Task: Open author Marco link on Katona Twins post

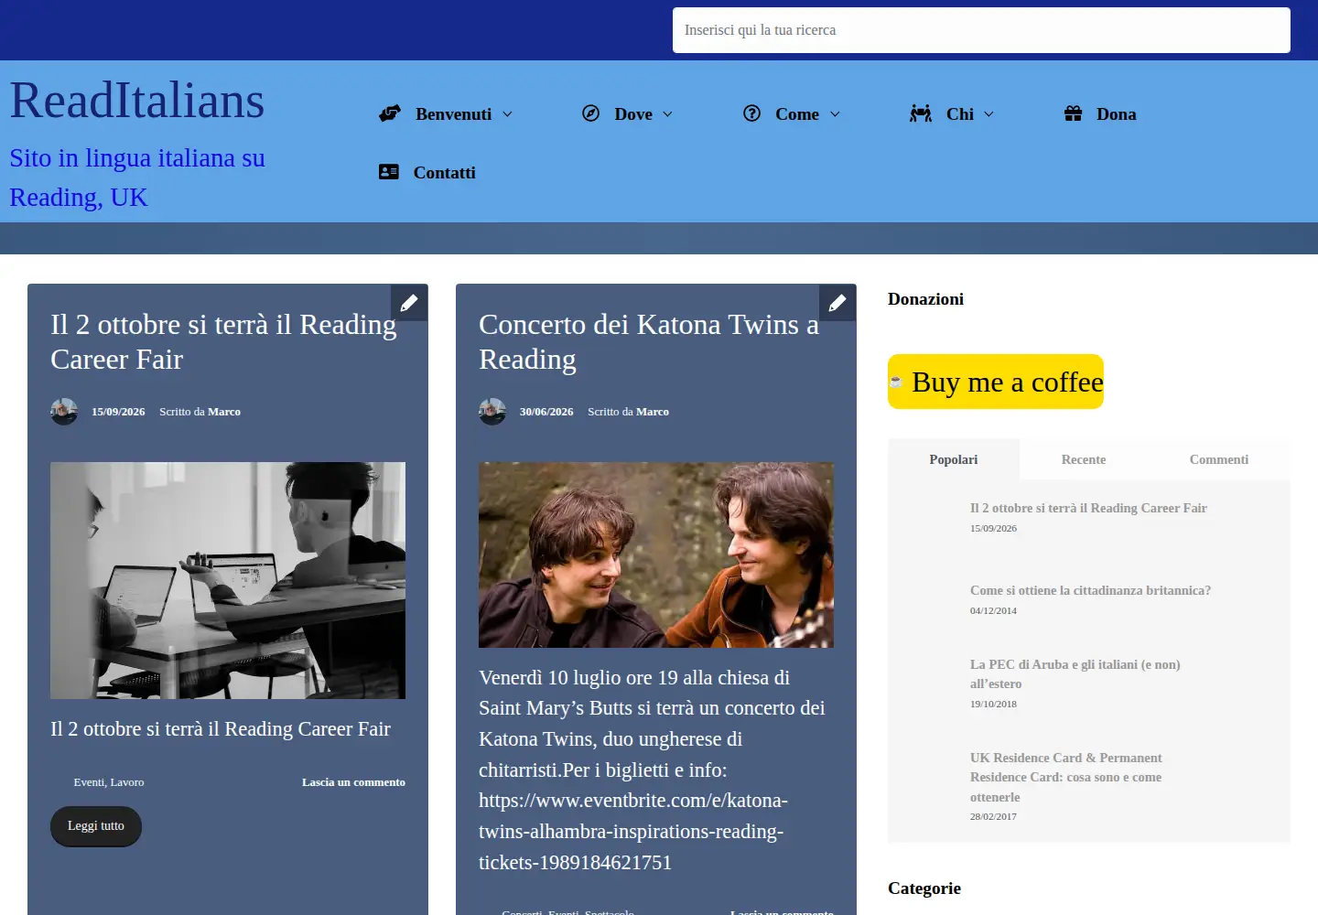Action: (x=653, y=412)
